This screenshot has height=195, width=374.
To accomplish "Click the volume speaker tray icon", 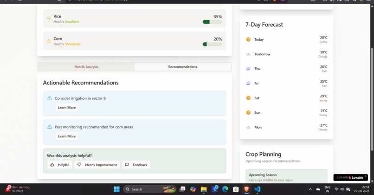I will click(x=342, y=189).
